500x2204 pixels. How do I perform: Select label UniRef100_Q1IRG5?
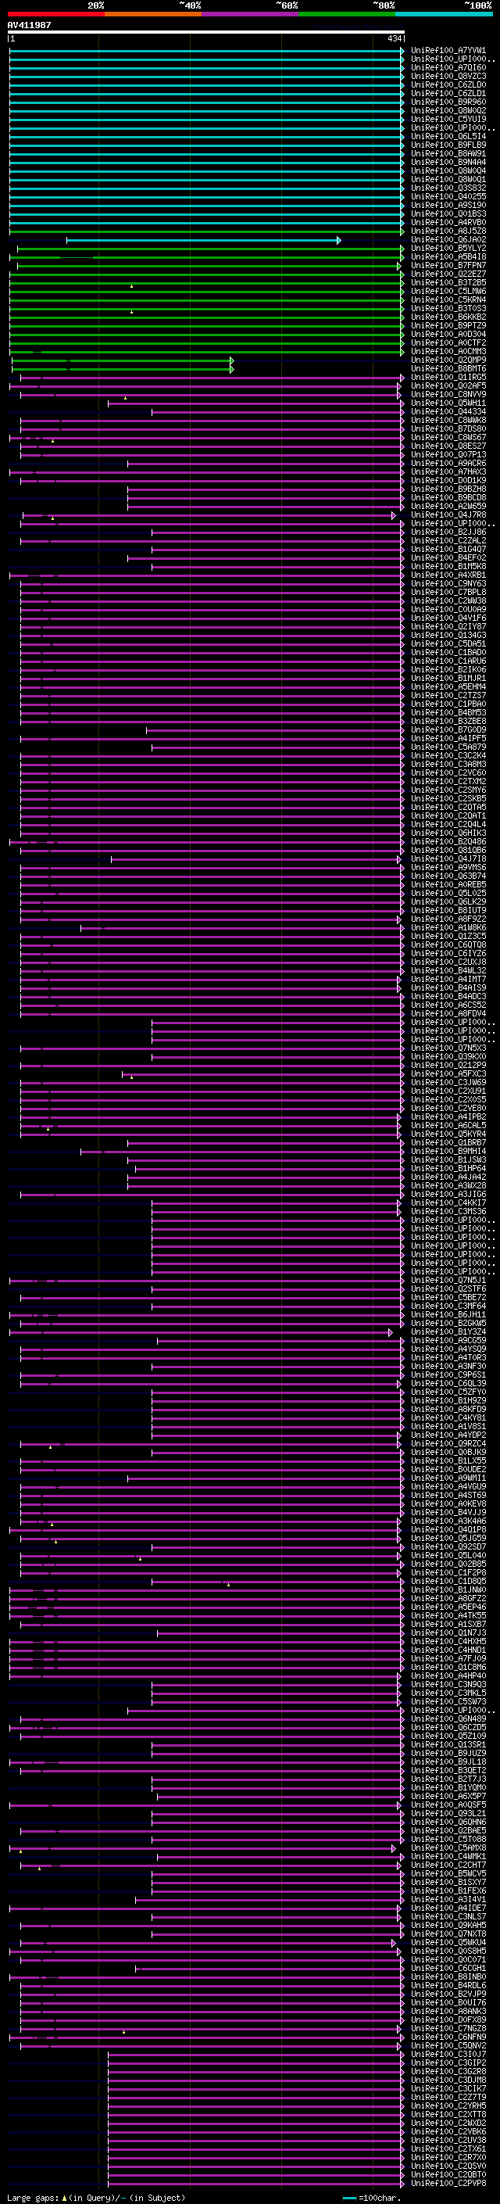tap(448, 378)
